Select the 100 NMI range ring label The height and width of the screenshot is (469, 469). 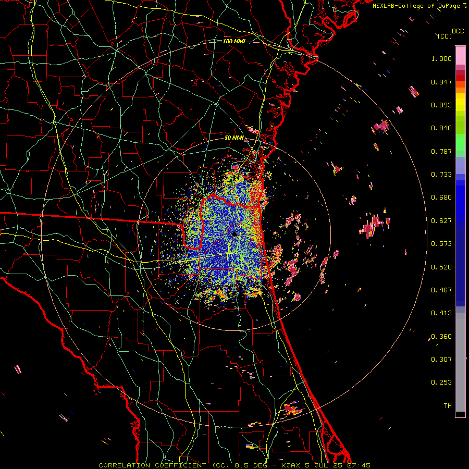[x=234, y=41]
